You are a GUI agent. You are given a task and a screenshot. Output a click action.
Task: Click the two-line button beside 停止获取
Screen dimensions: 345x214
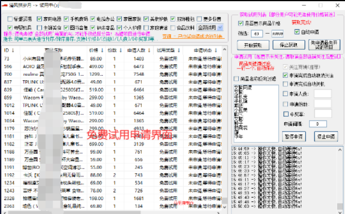[x=324, y=45]
